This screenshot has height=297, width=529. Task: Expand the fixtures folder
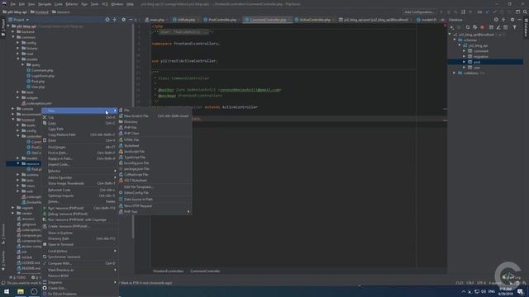(x=18, y=48)
